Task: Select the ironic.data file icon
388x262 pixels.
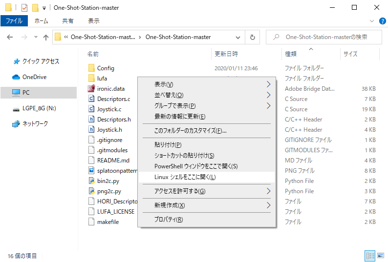Action: (91, 88)
